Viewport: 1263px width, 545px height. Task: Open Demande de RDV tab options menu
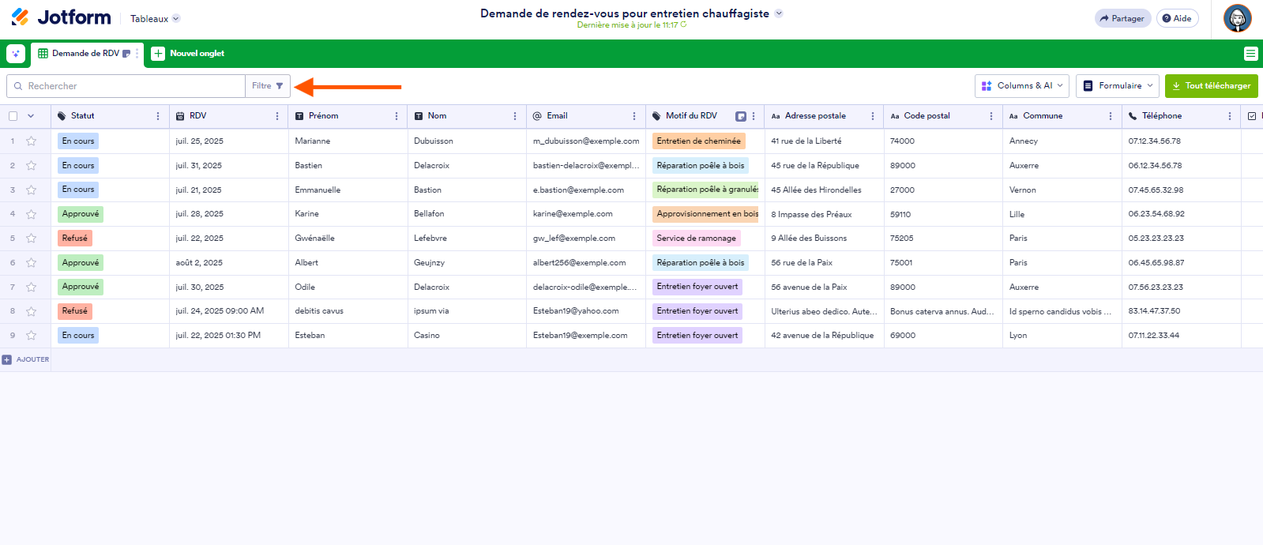click(x=137, y=54)
